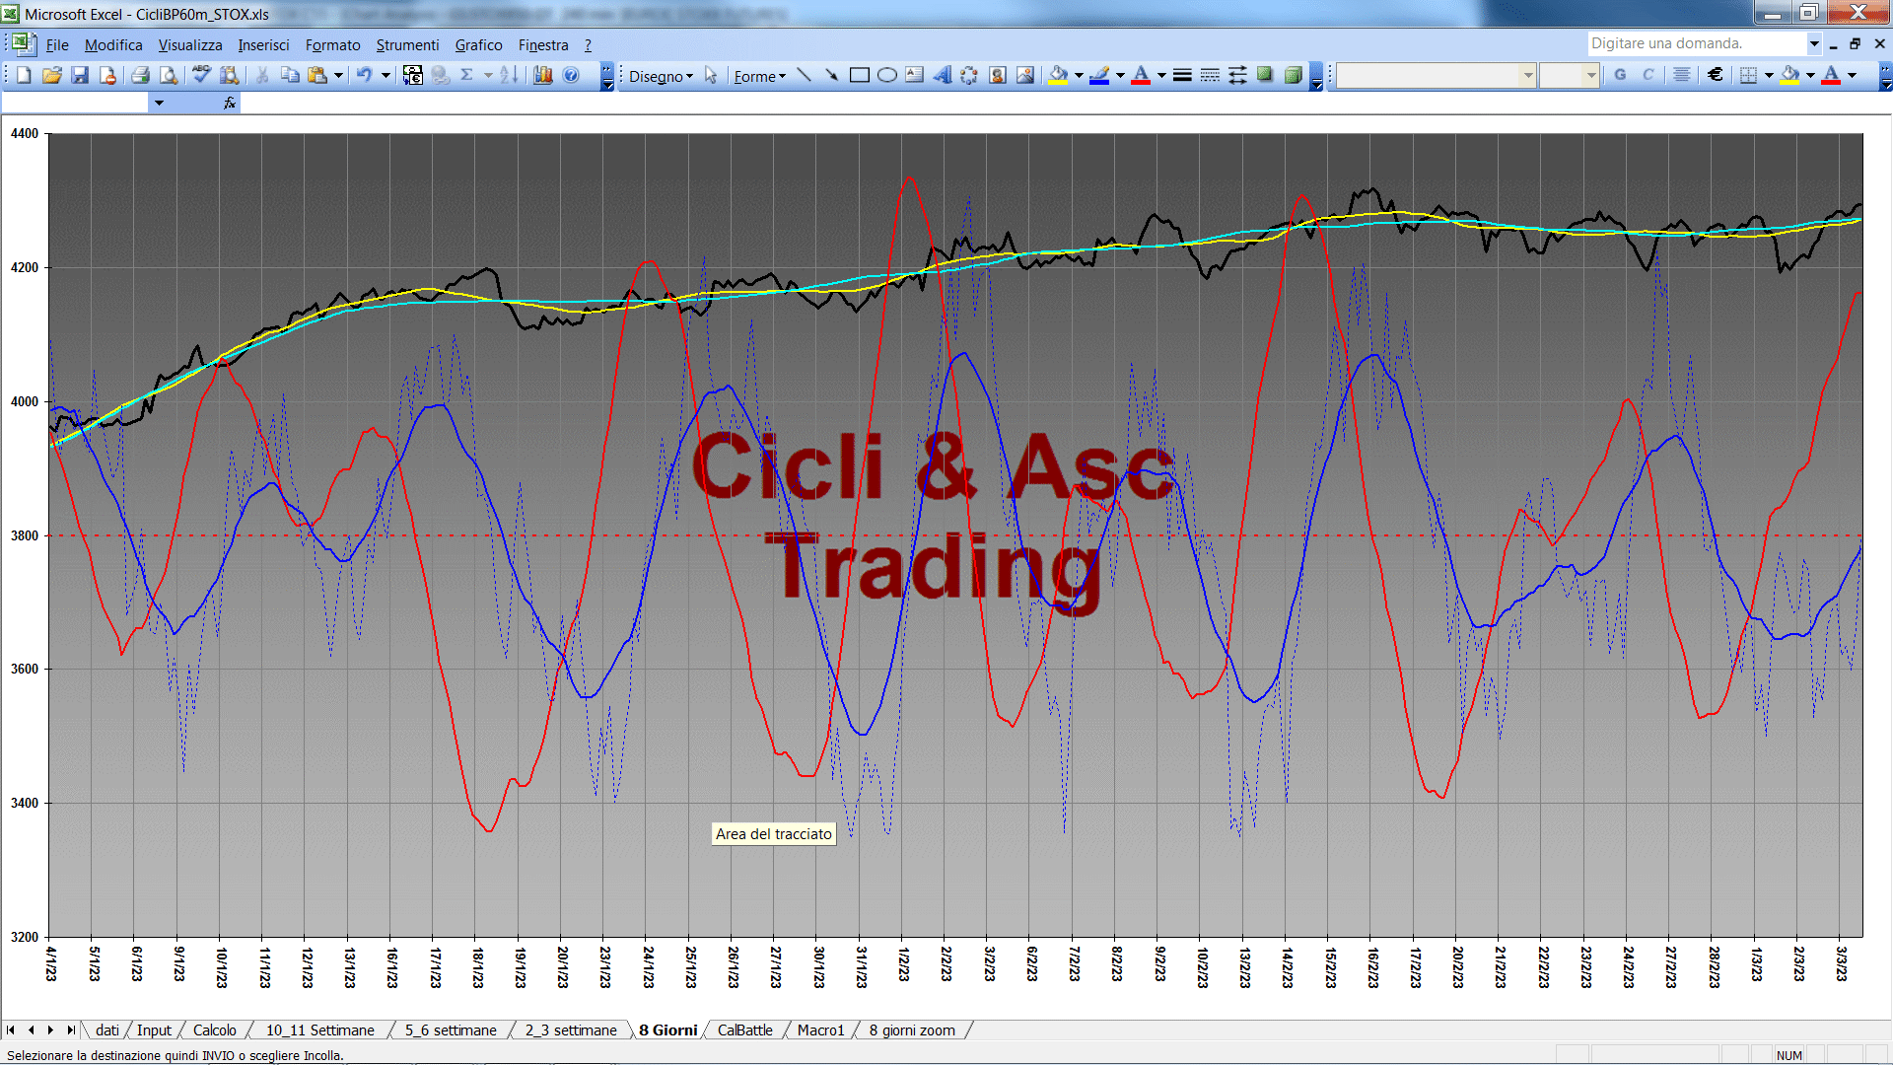
Task: Click the blue line color brush
Action: point(1099,75)
